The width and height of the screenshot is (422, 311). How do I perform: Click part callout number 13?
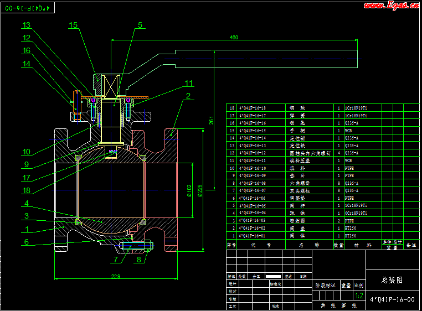click(x=27, y=25)
